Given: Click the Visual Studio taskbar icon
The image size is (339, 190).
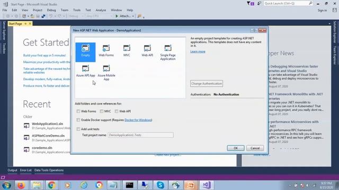Looking at the screenshot, I should coord(207,185).
